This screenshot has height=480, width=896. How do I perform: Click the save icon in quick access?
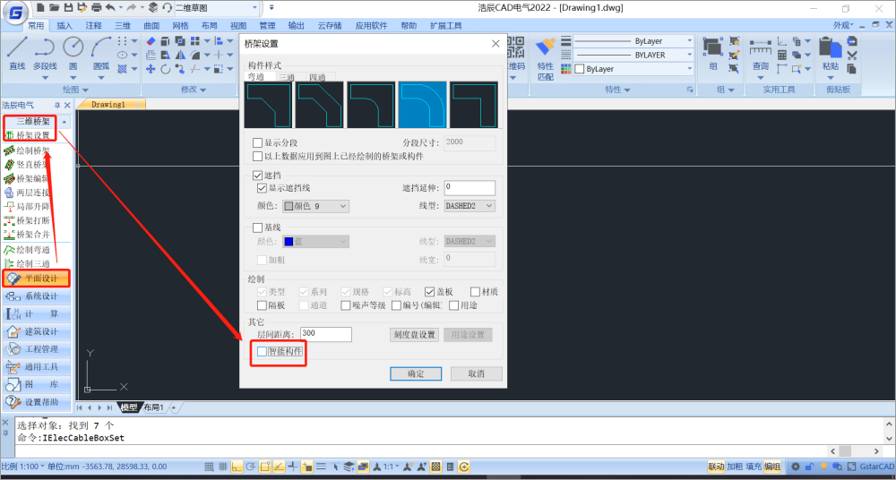point(69,7)
